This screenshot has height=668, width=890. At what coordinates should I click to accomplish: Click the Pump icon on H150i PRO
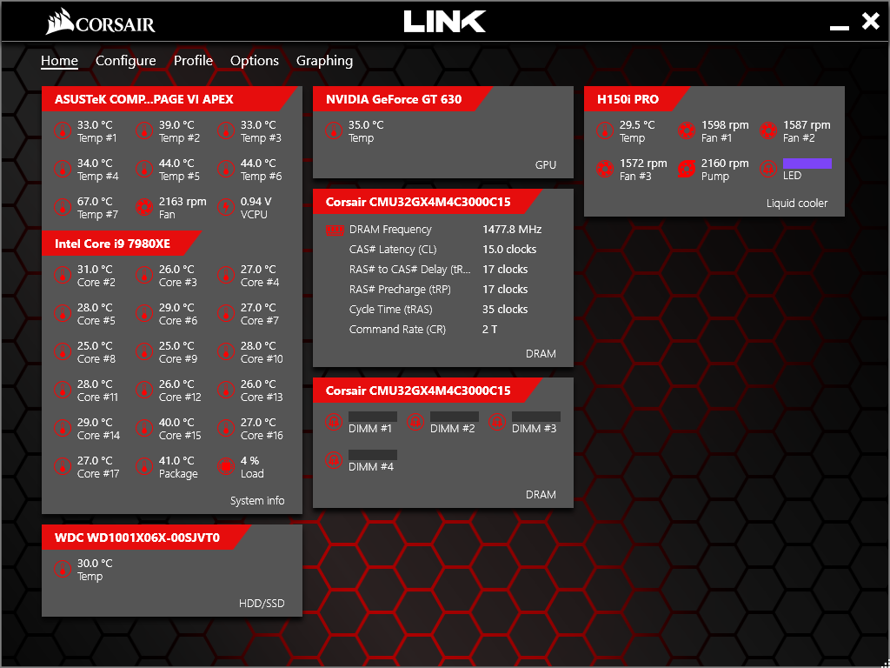pyautogui.click(x=687, y=170)
